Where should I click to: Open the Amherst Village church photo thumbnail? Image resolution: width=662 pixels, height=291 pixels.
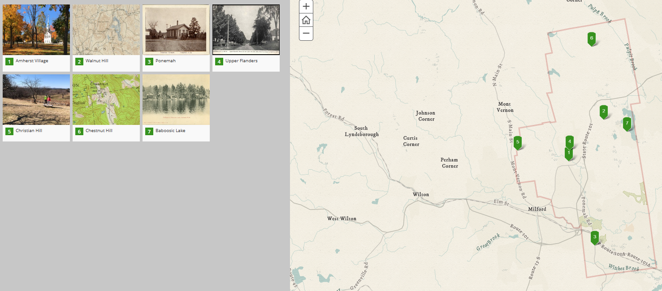36,30
